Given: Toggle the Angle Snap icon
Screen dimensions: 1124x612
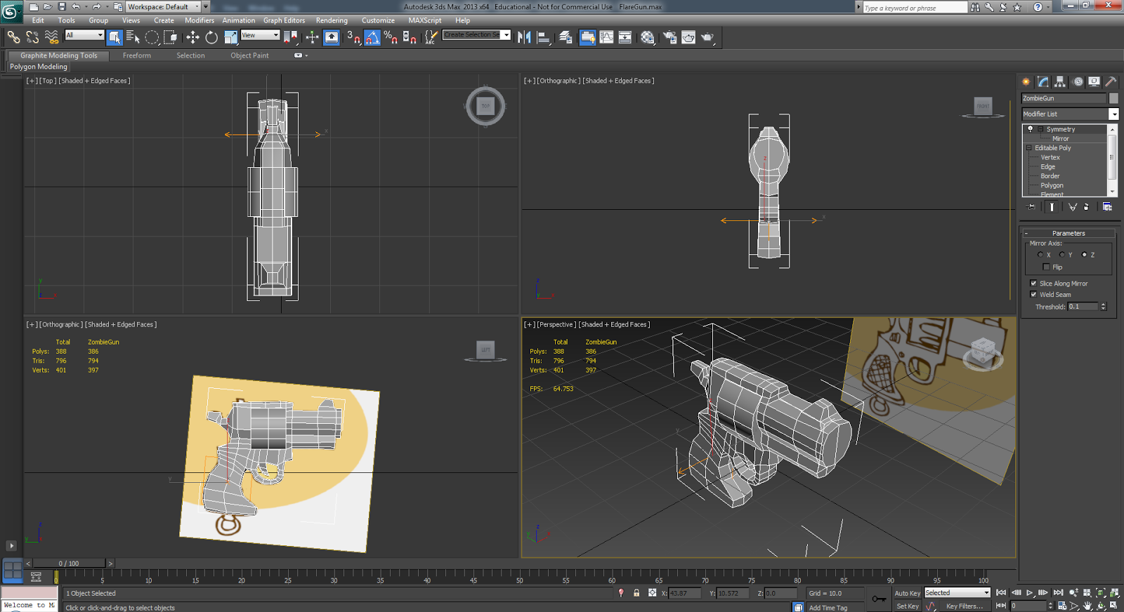Looking at the screenshot, I should click(372, 37).
